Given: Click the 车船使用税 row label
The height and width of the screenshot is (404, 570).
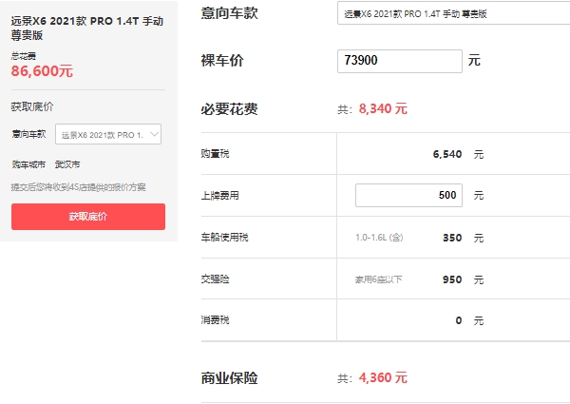Looking at the screenshot, I should (x=225, y=237).
